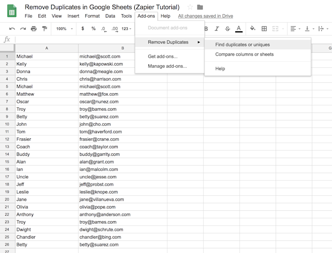332x253 pixels.
Task: Rename the spreadsheet title
Action: pos(102,7)
